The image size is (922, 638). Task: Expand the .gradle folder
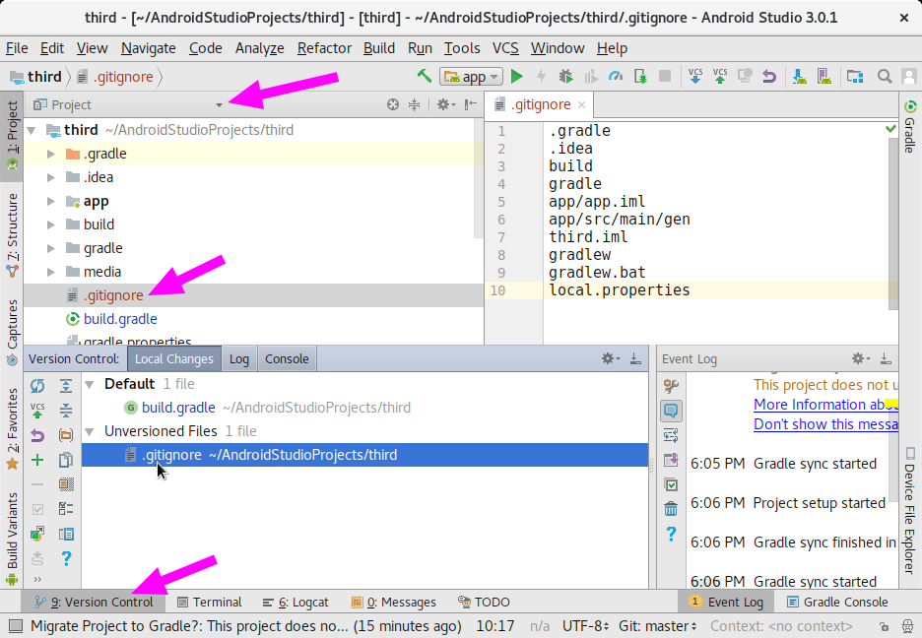(51, 154)
